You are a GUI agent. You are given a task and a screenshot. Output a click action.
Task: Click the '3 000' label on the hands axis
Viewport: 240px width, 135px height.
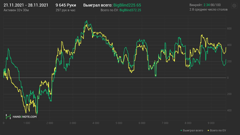73,123
